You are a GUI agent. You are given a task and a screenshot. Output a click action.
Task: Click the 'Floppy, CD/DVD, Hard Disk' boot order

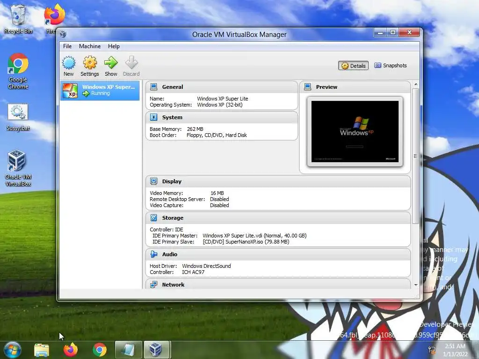217,135
